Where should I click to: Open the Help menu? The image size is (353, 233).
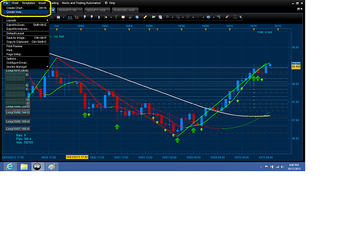112,3
